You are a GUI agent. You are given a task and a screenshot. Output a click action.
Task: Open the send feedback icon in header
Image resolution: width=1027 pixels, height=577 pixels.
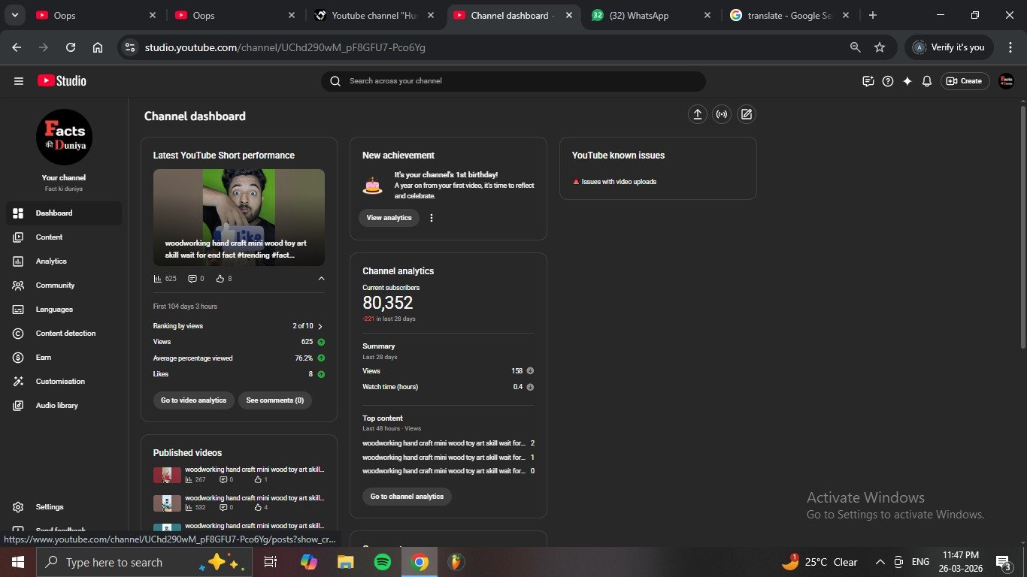click(x=868, y=81)
